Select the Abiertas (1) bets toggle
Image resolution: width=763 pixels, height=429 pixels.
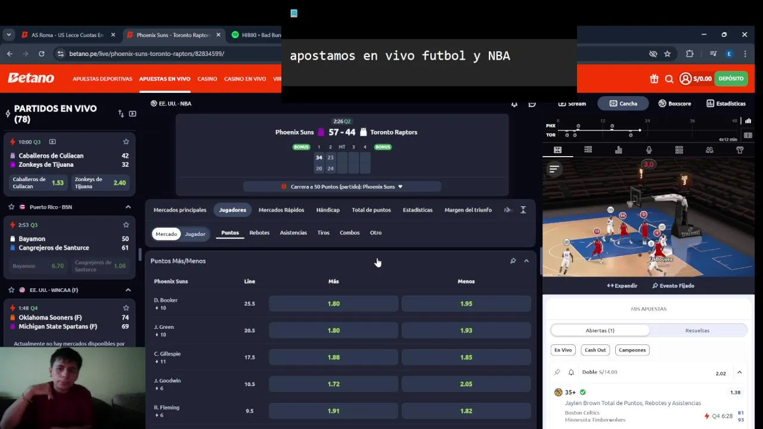(x=600, y=330)
